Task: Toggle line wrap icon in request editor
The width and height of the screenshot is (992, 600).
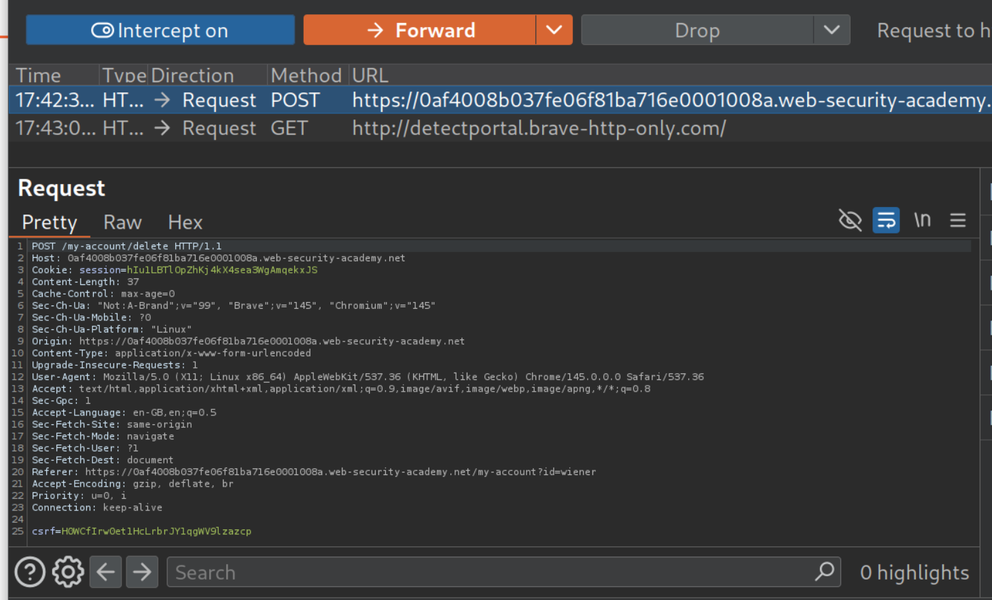Action: pos(886,220)
